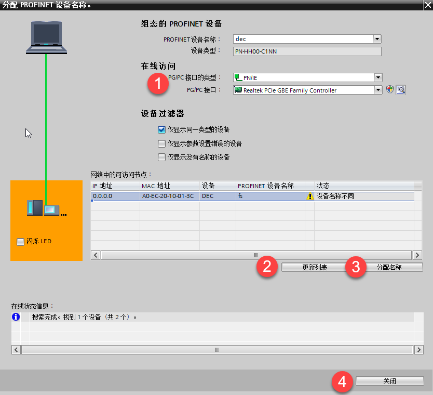Click the shield icon next to PG/PC interface
Viewport: 433px width, 395px height.
(389, 89)
